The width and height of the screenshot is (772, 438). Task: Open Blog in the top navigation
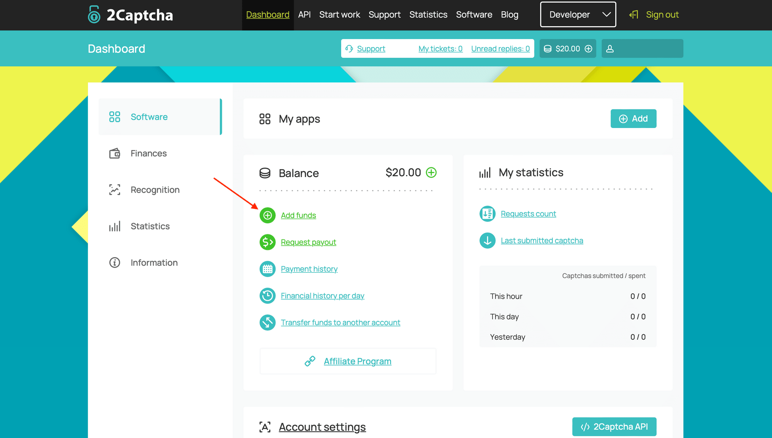[x=510, y=15]
